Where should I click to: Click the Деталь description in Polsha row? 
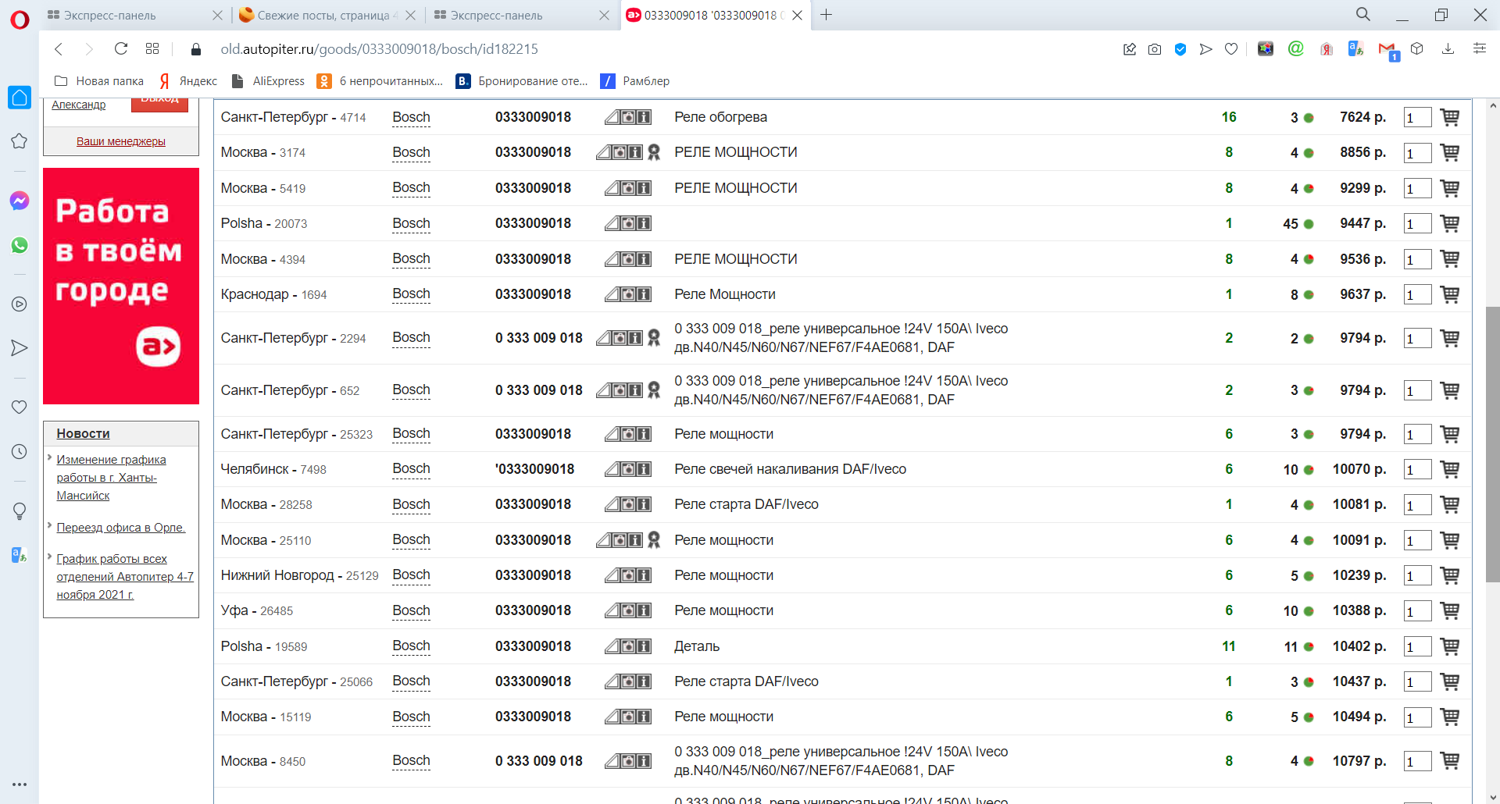click(697, 646)
